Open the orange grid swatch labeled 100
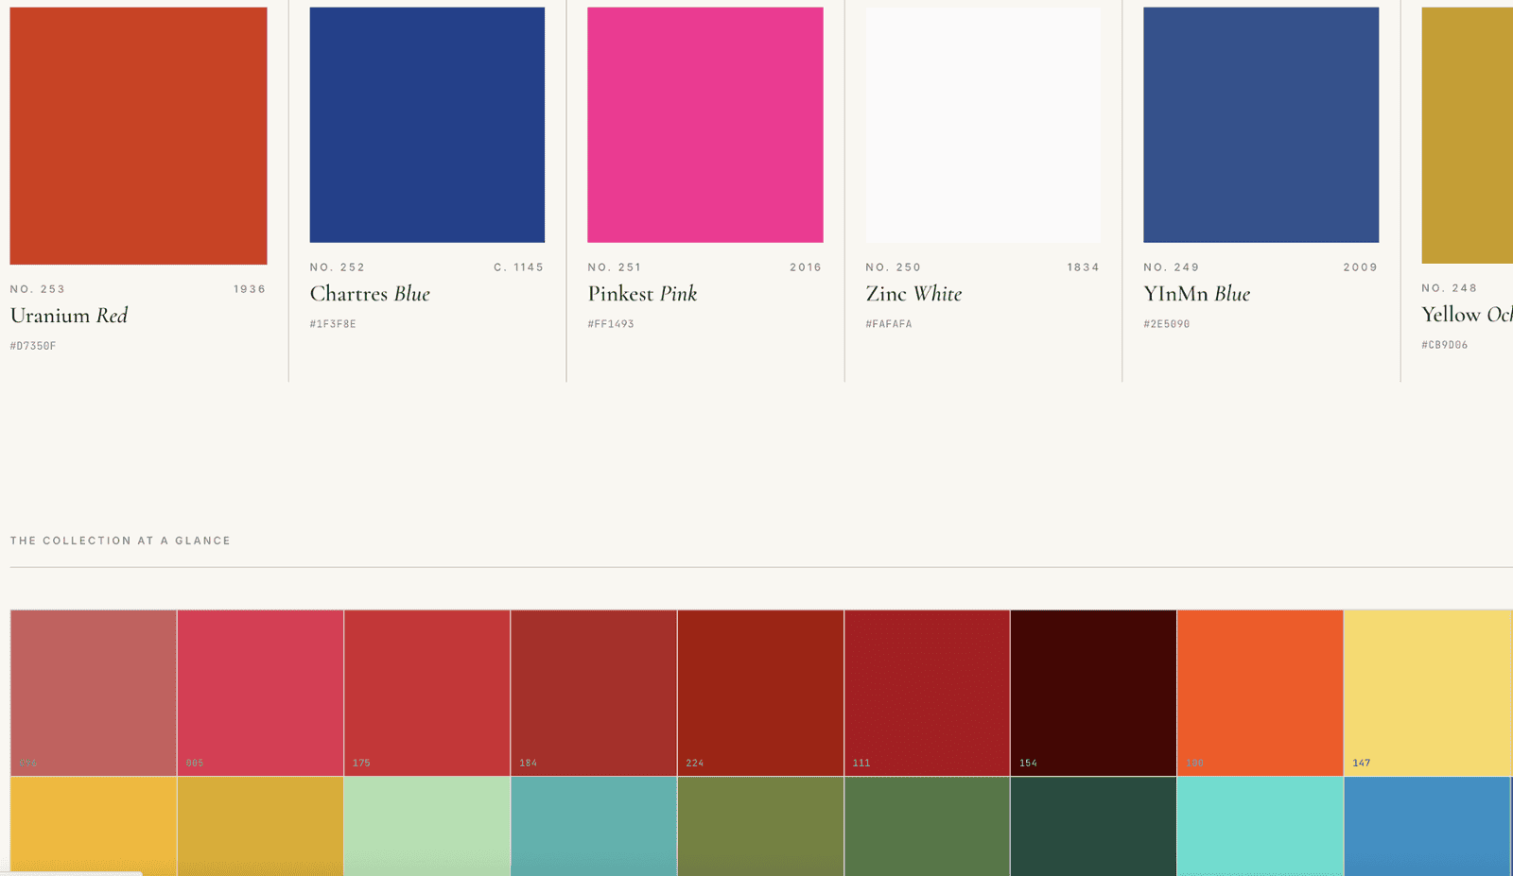Viewport: 1513px width, 876px height. pyautogui.click(x=1261, y=693)
